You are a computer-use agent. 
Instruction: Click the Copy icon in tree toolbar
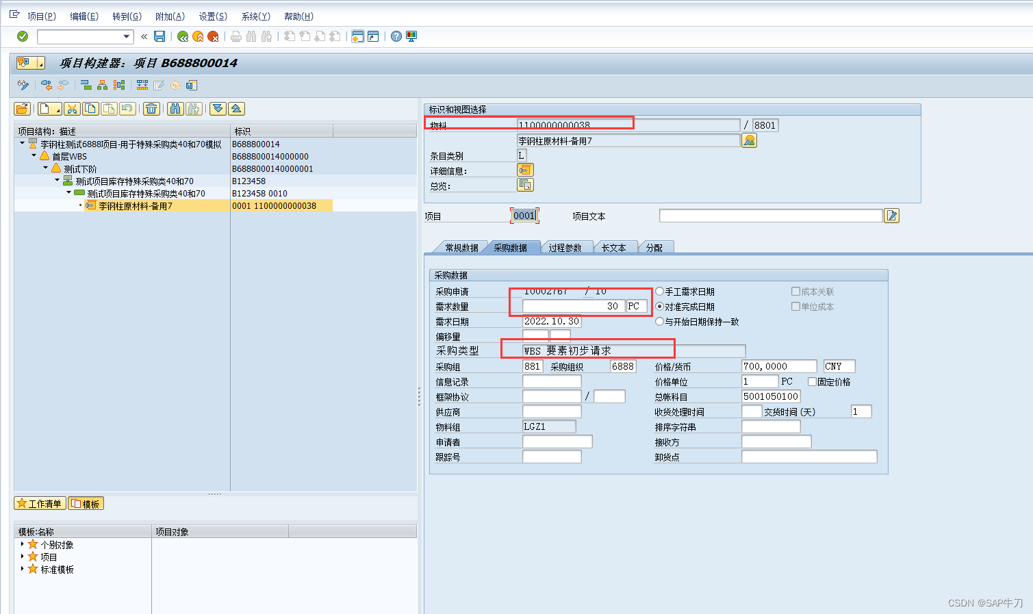91,109
